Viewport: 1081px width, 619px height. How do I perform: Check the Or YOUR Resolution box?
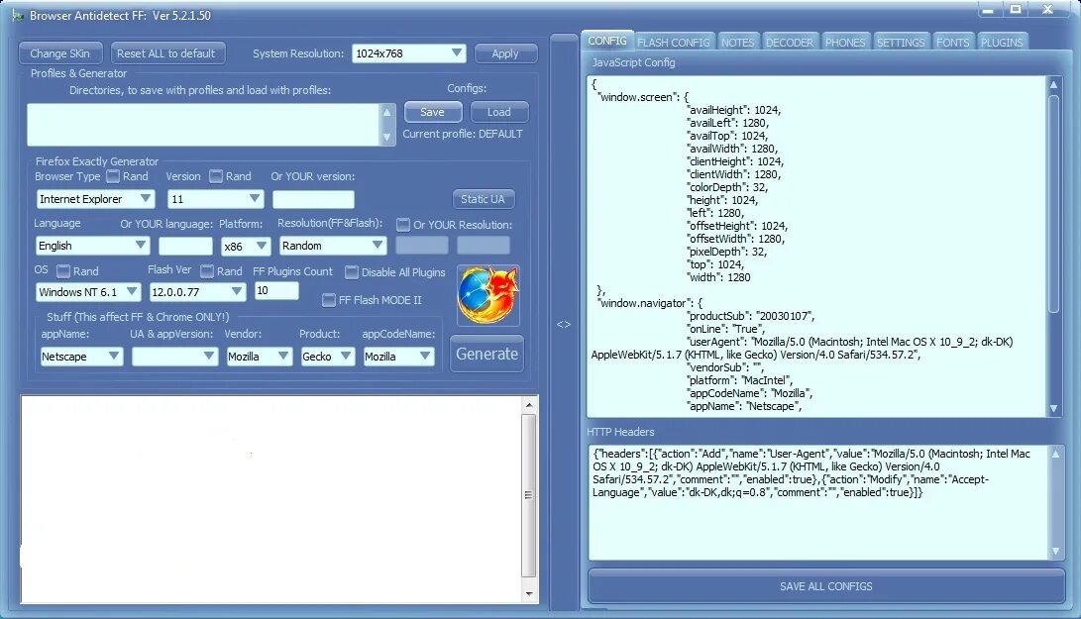403,225
